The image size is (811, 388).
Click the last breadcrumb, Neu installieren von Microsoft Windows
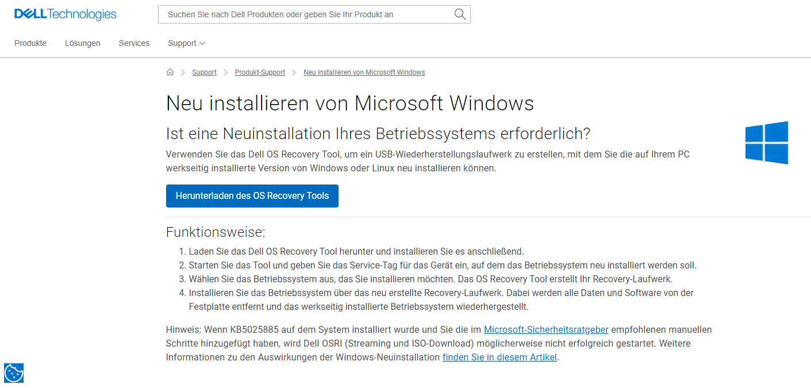364,72
